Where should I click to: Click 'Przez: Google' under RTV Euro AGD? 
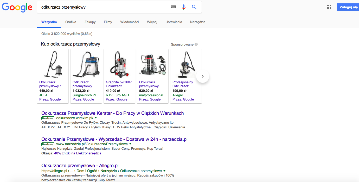click(117, 99)
